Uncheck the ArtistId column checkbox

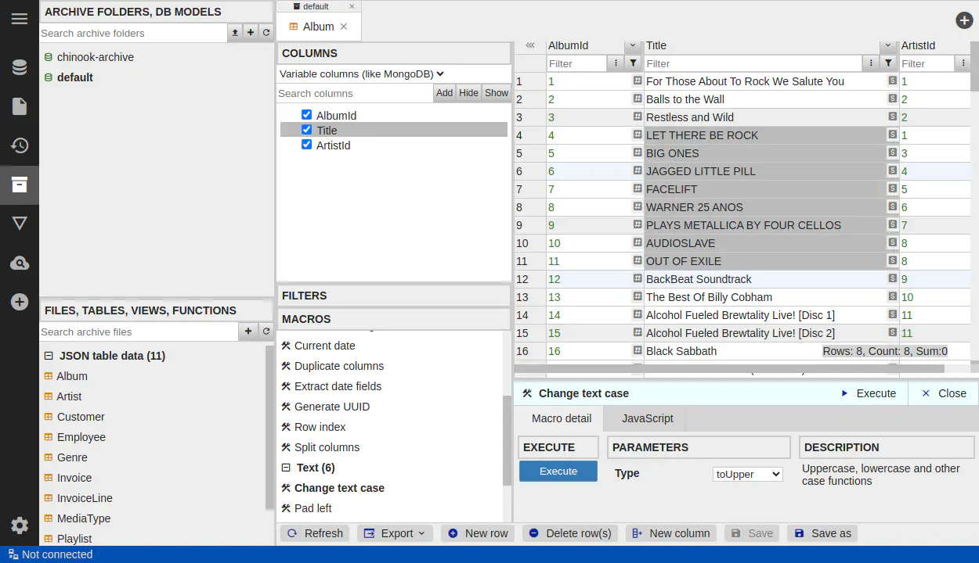306,145
